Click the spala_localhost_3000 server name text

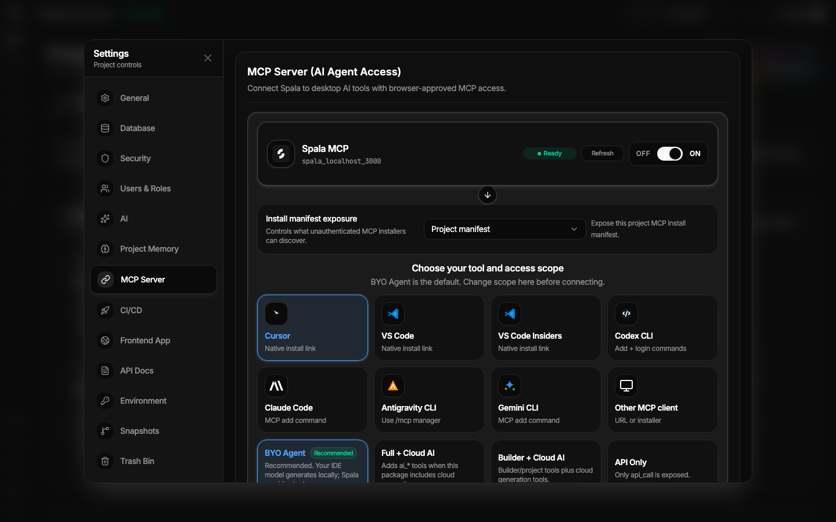(341, 161)
